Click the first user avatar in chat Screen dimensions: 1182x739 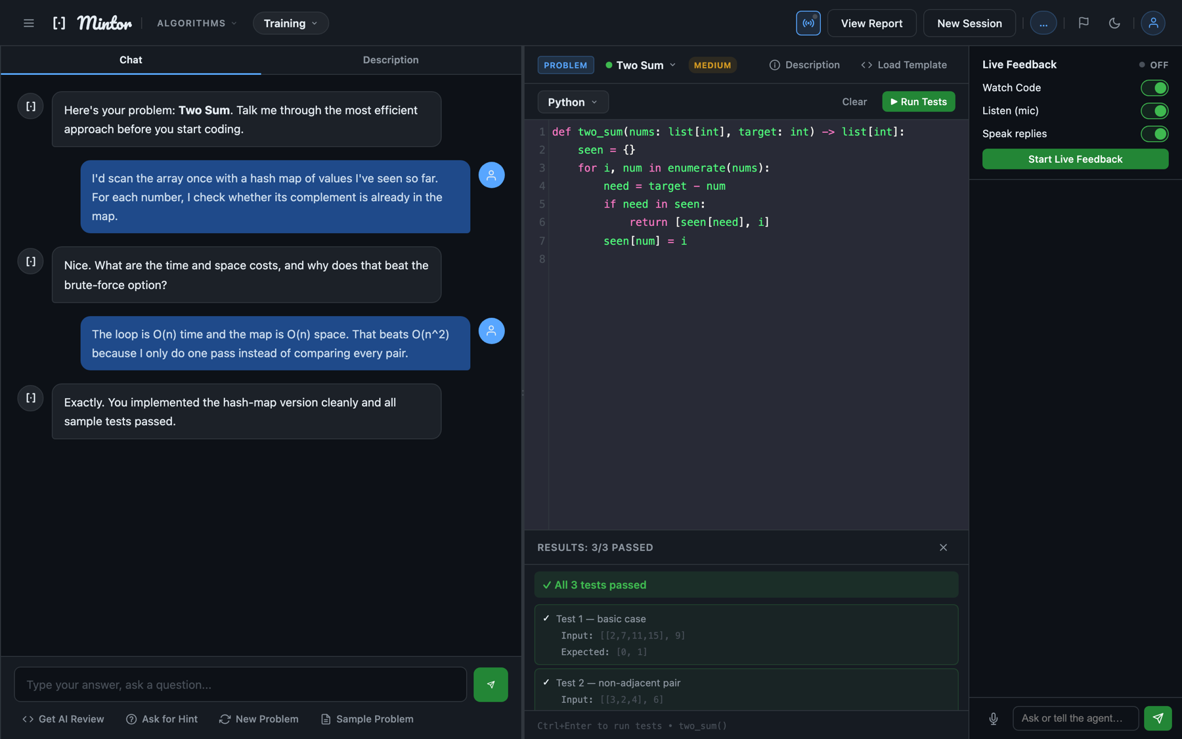[491, 175]
